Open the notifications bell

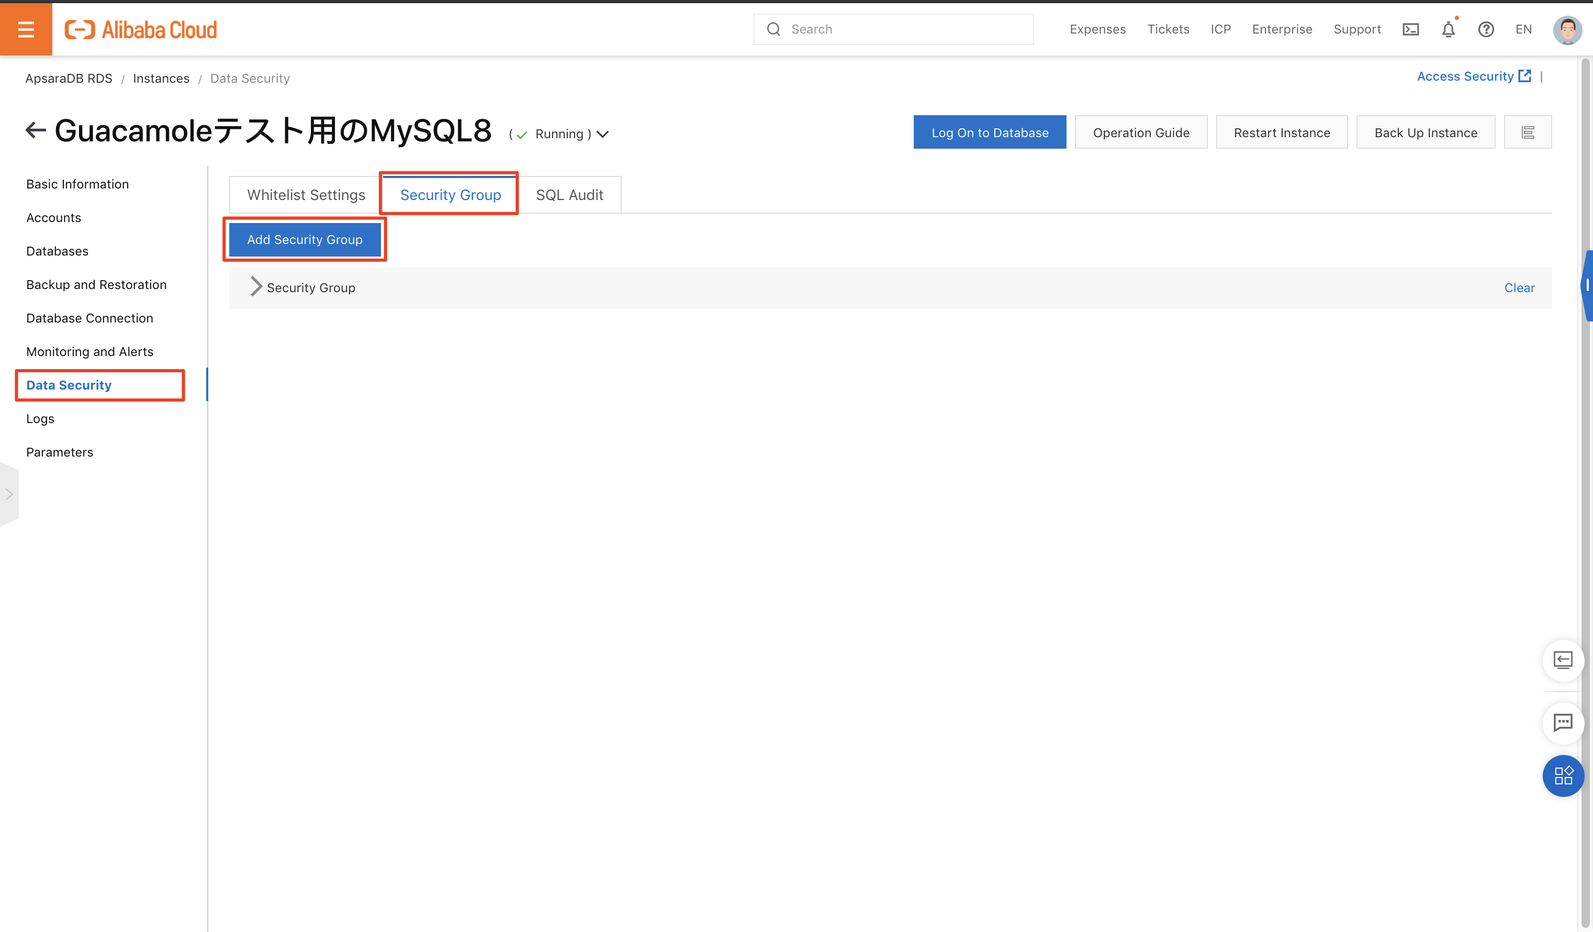tap(1448, 29)
